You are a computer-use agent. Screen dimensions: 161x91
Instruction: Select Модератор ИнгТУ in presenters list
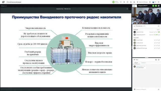coord(141,35)
